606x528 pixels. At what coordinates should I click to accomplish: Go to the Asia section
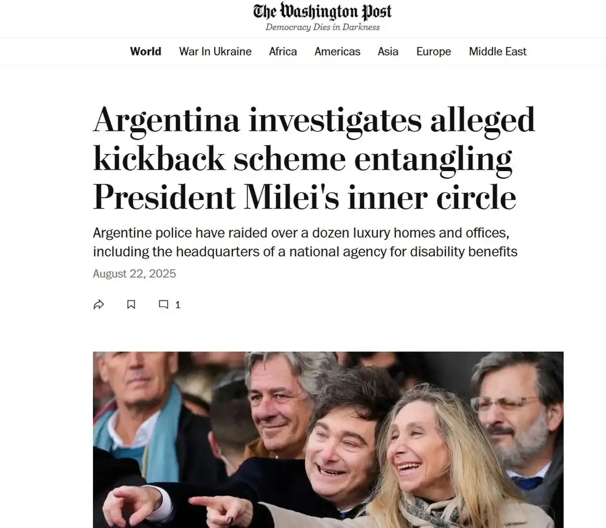tap(388, 51)
